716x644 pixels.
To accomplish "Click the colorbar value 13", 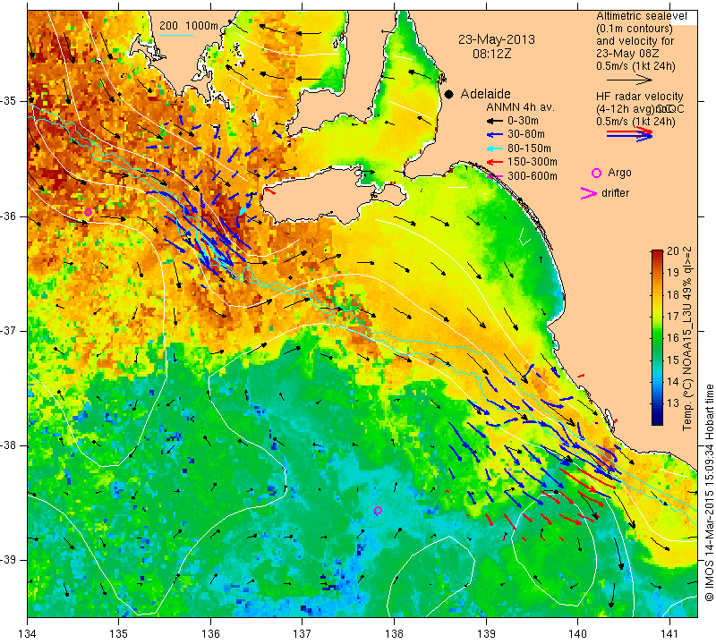I will coord(673,403).
